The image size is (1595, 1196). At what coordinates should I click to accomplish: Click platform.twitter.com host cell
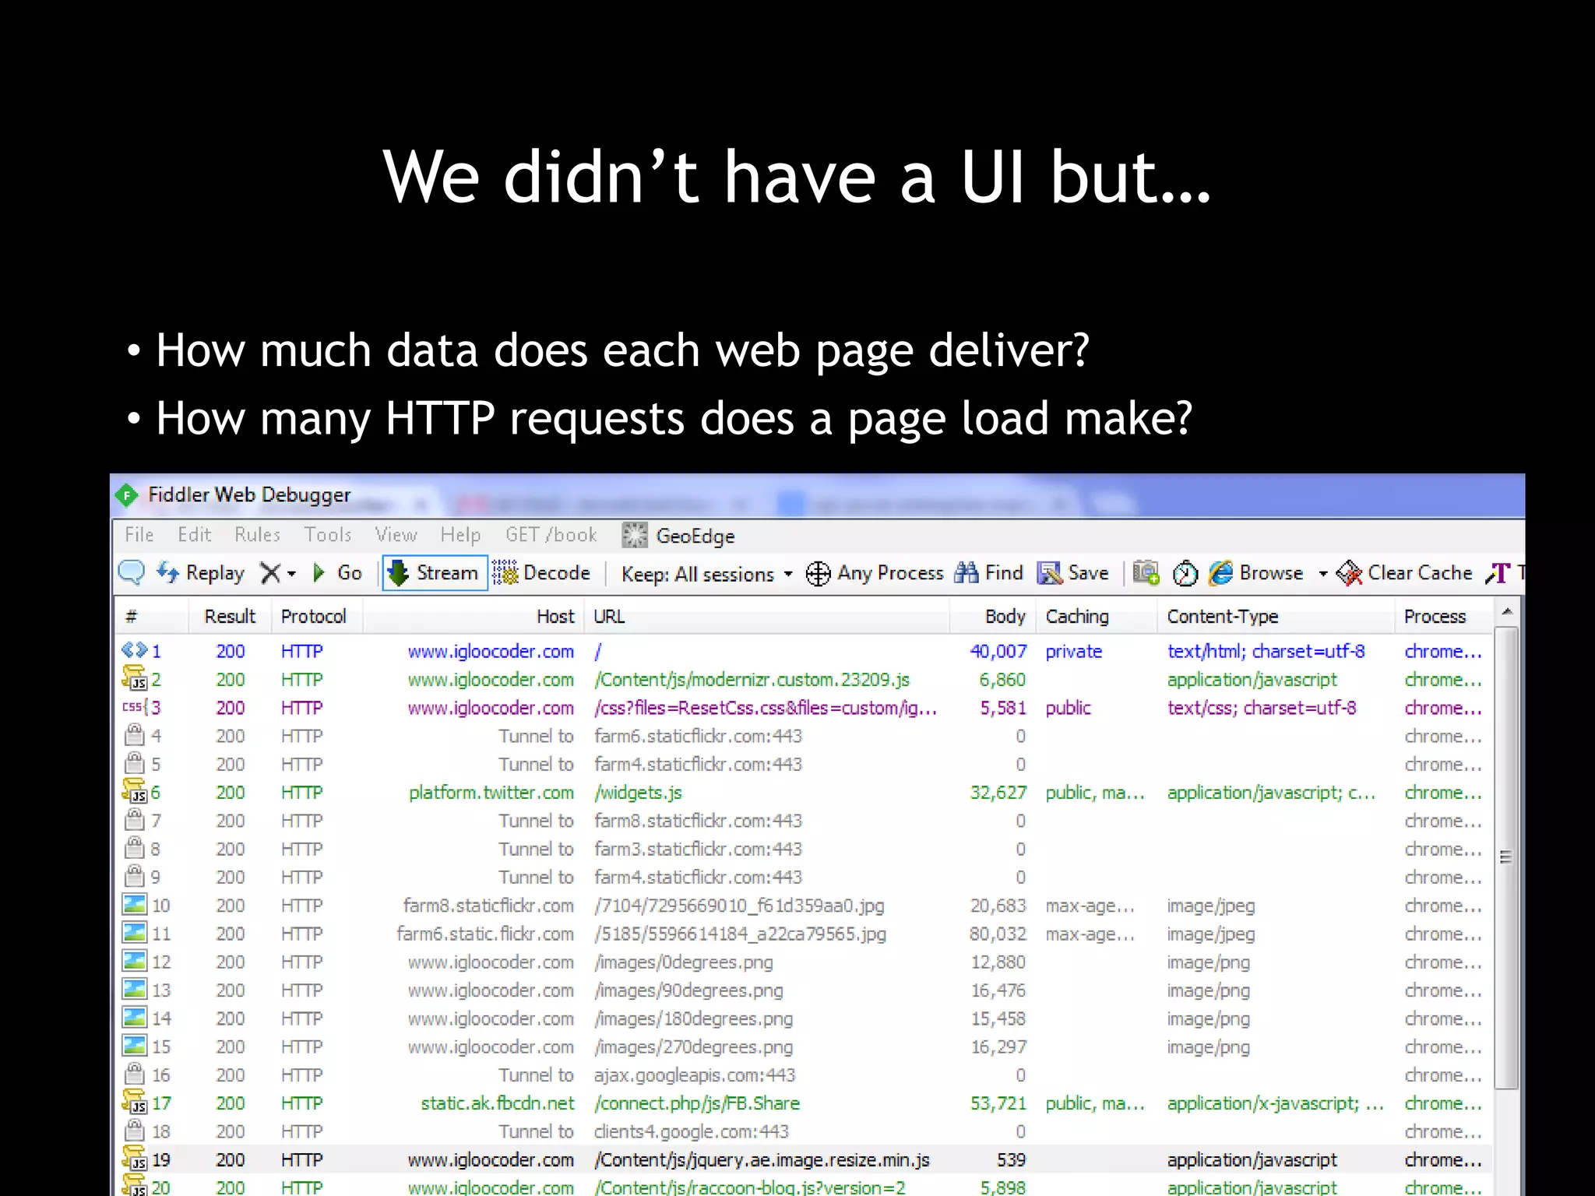(491, 793)
